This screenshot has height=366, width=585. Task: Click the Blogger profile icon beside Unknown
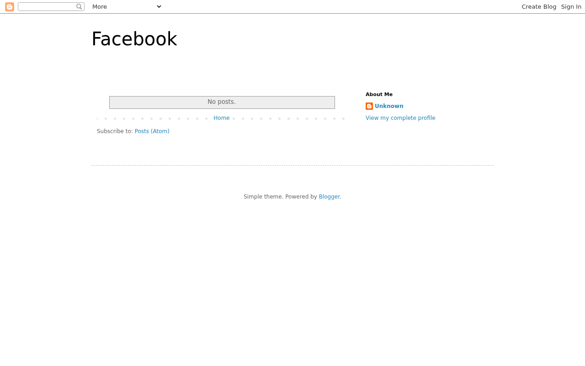(x=369, y=106)
